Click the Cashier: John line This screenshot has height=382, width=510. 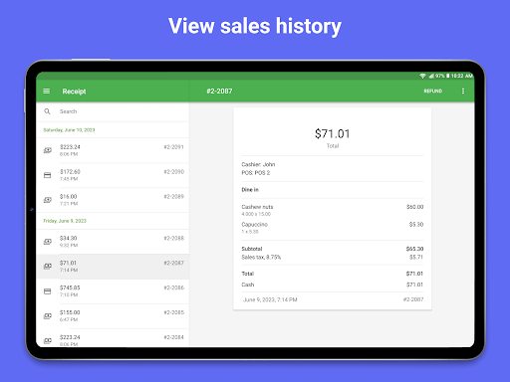tap(258, 164)
